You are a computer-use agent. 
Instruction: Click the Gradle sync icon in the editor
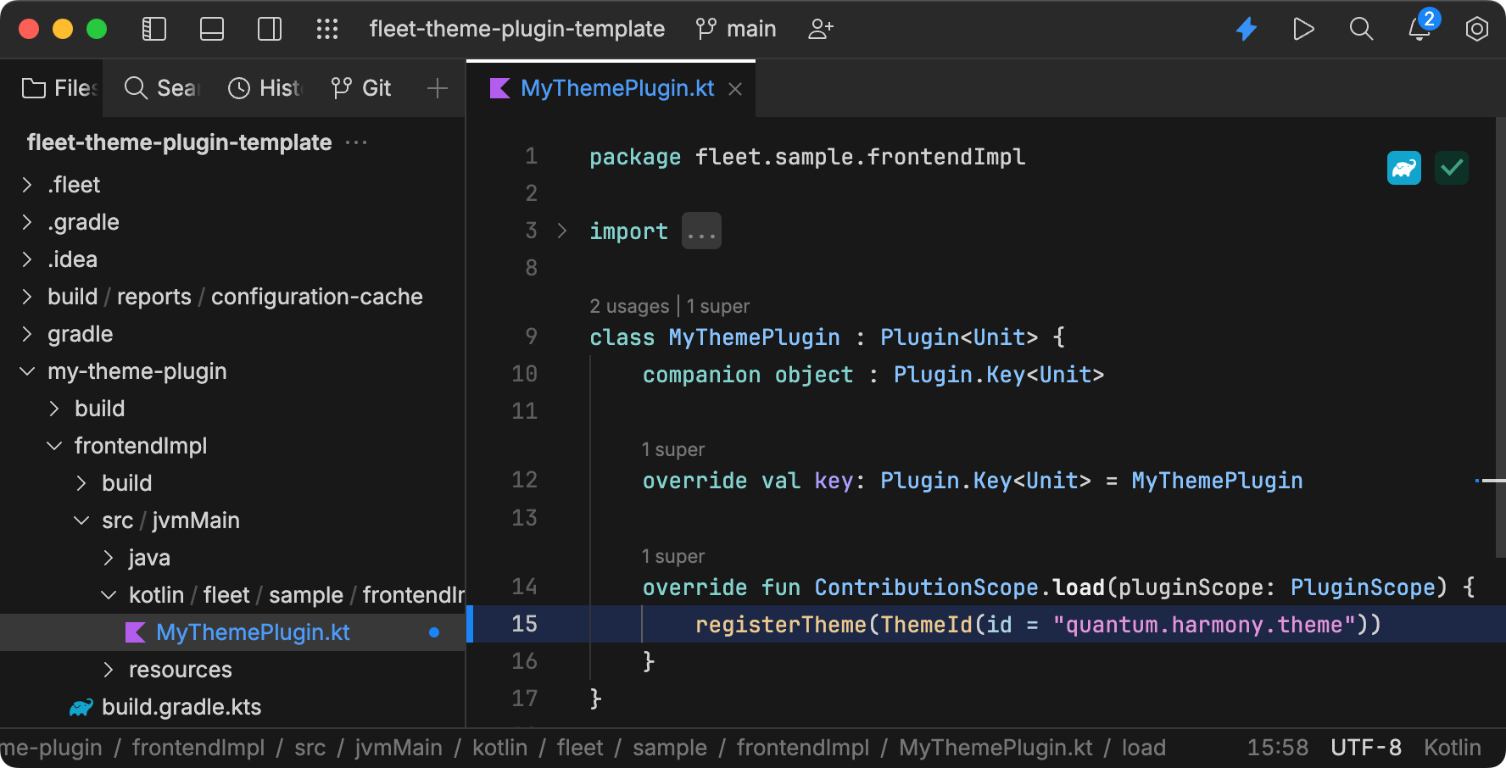[x=1403, y=168]
